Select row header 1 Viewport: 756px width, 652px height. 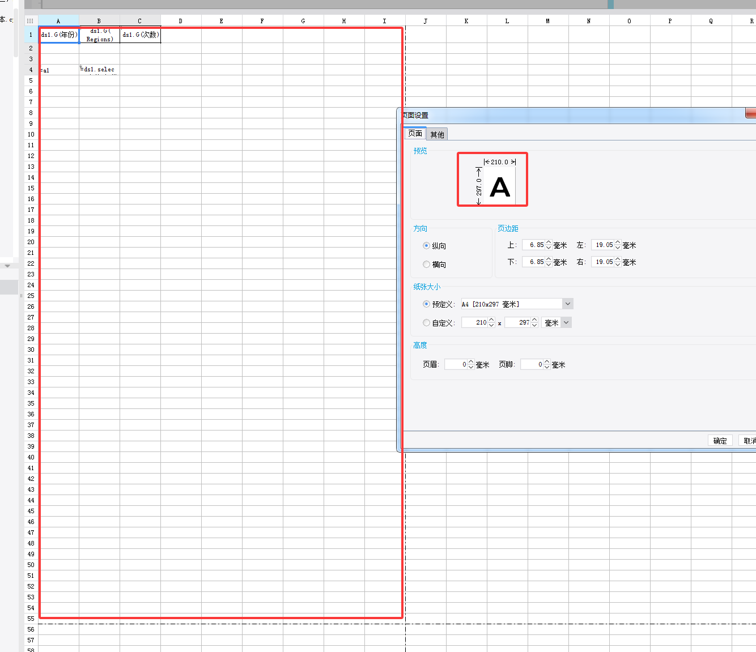[31, 35]
